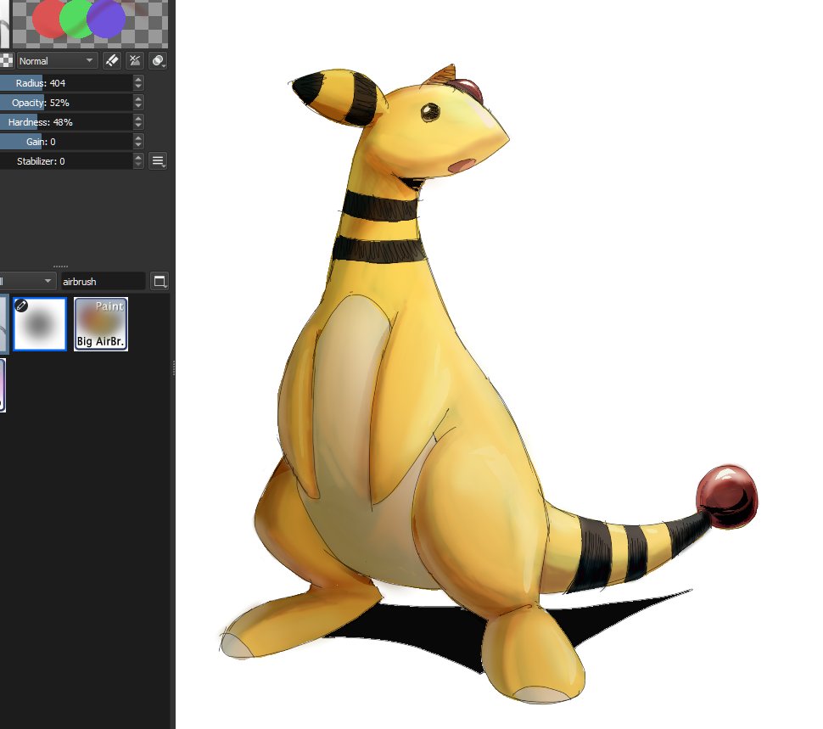Open the Normal blend mode dropdown
The height and width of the screenshot is (729, 823).
pos(57,61)
